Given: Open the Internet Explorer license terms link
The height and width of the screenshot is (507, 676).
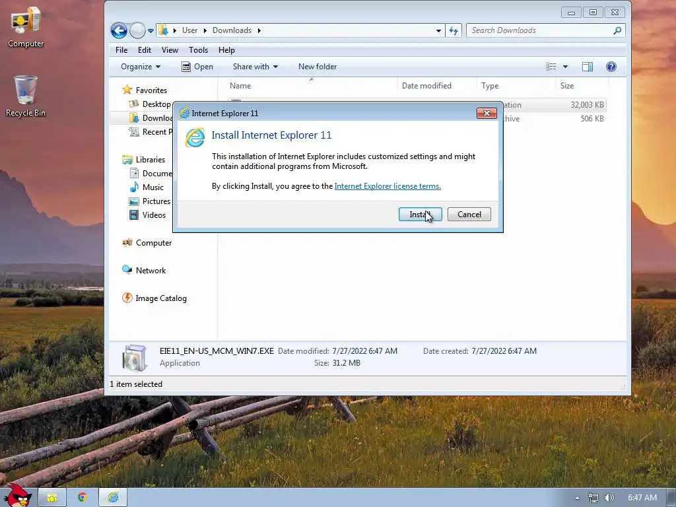Looking at the screenshot, I should click(388, 186).
